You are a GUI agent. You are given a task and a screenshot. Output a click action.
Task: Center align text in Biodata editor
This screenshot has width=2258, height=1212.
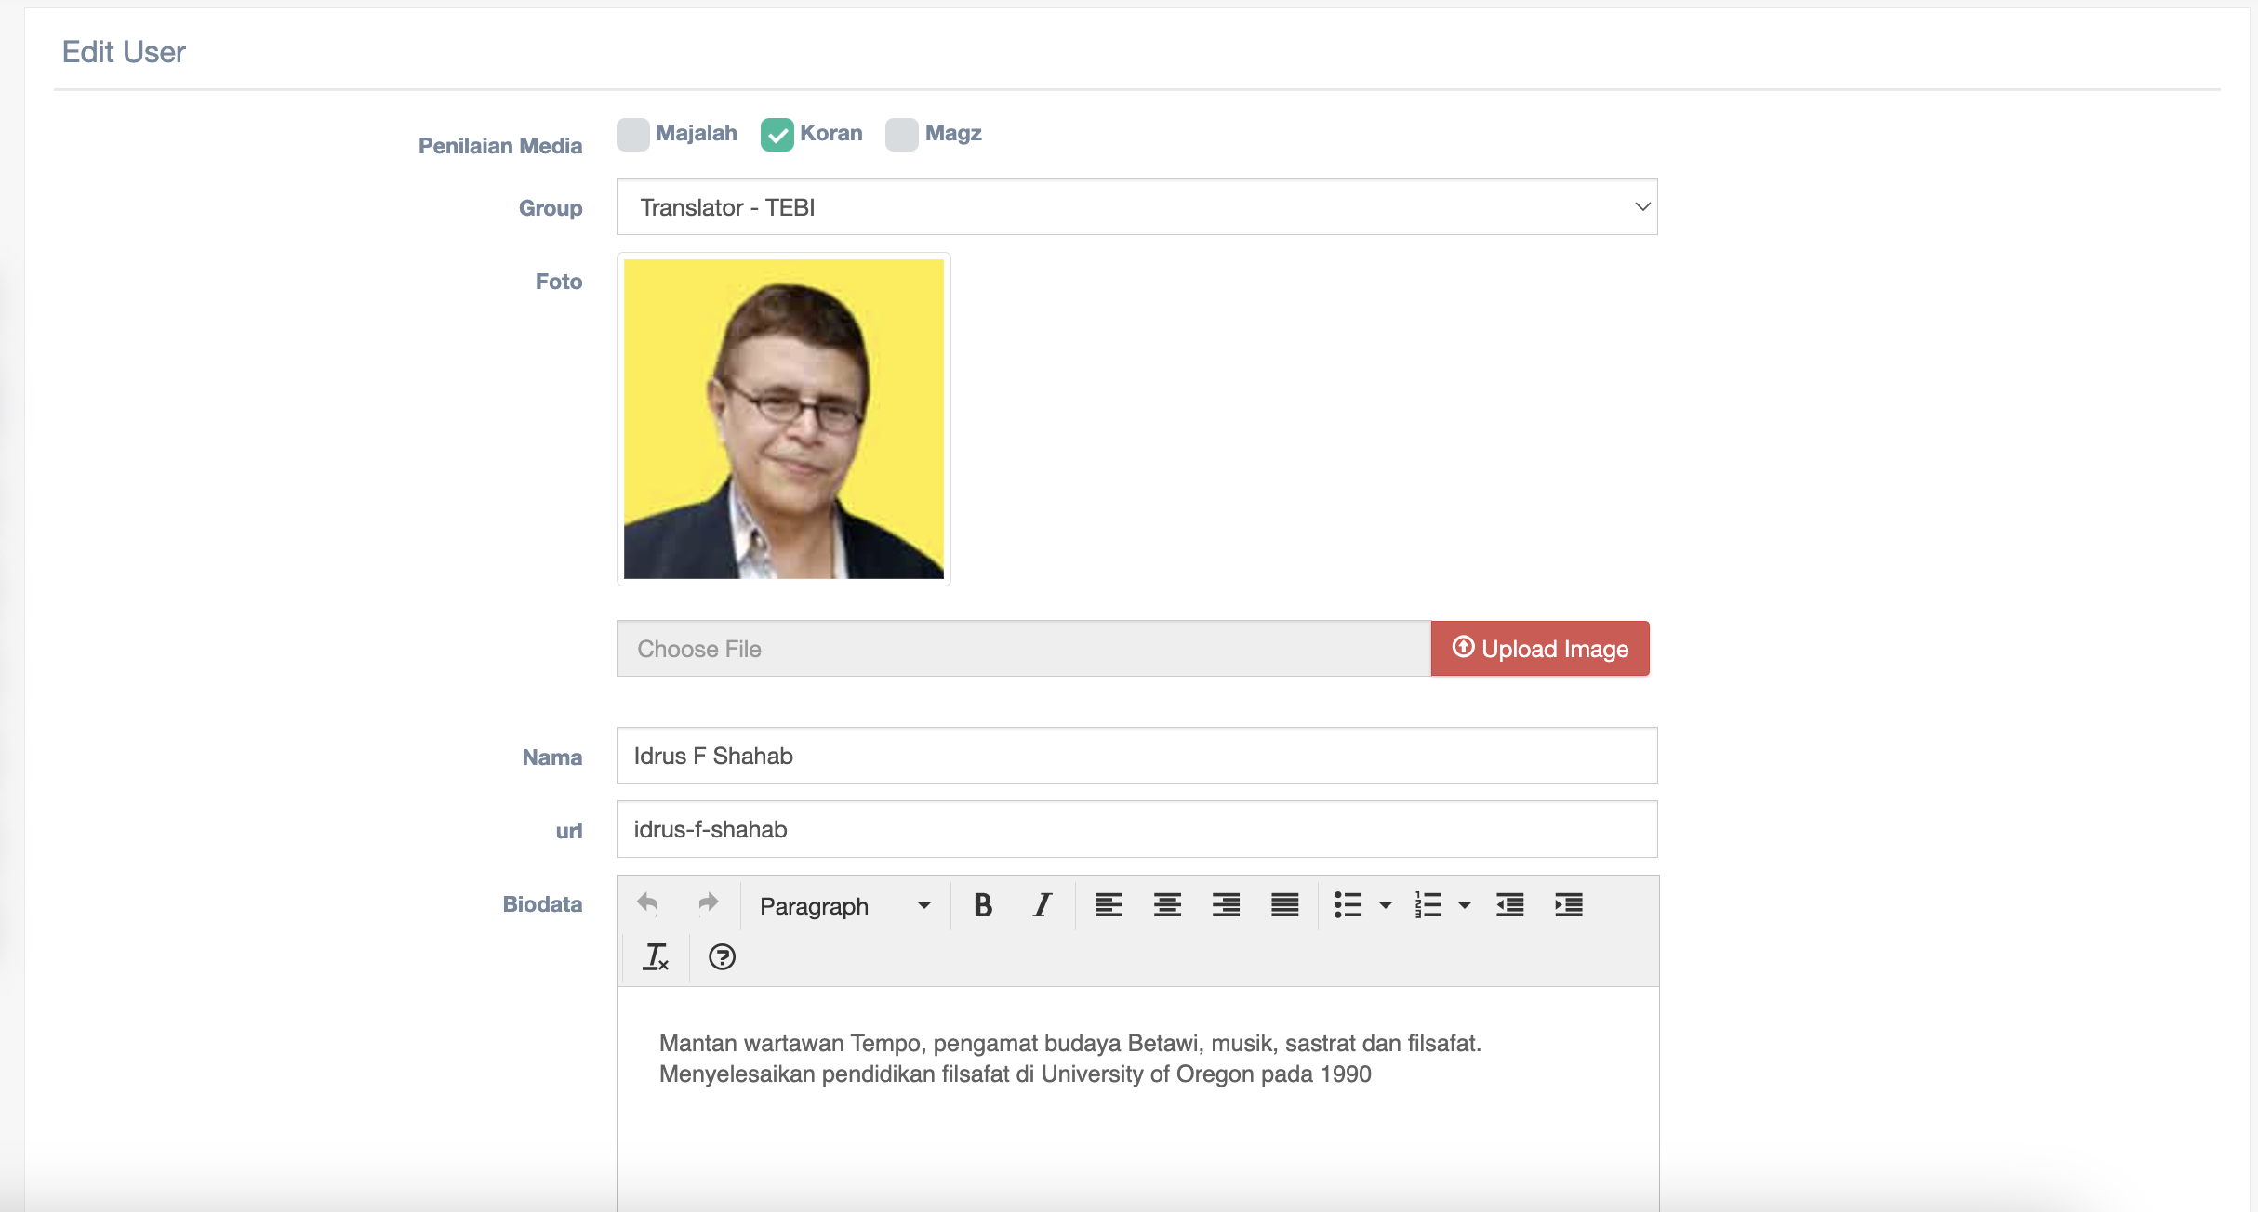click(1167, 904)
